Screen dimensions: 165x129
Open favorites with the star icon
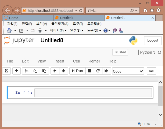(x=152, y=10)
